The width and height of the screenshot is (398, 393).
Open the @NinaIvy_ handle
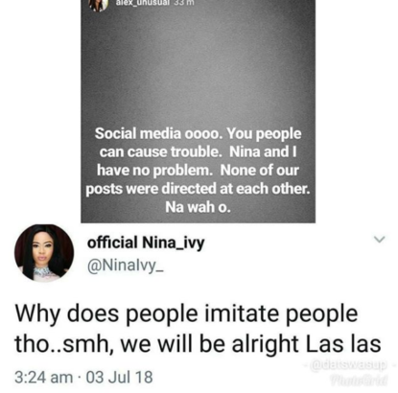pos(126,266)
